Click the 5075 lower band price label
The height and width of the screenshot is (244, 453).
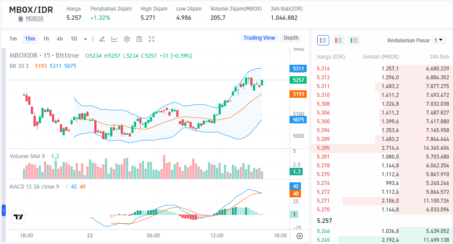[298, 119]
